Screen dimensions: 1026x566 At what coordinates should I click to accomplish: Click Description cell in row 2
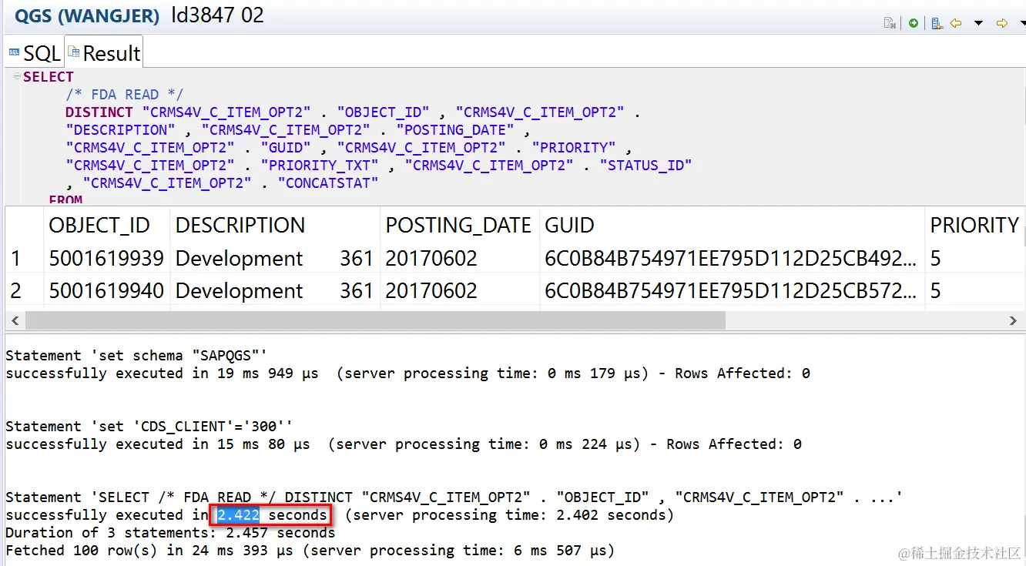click(x=275, y=290)
